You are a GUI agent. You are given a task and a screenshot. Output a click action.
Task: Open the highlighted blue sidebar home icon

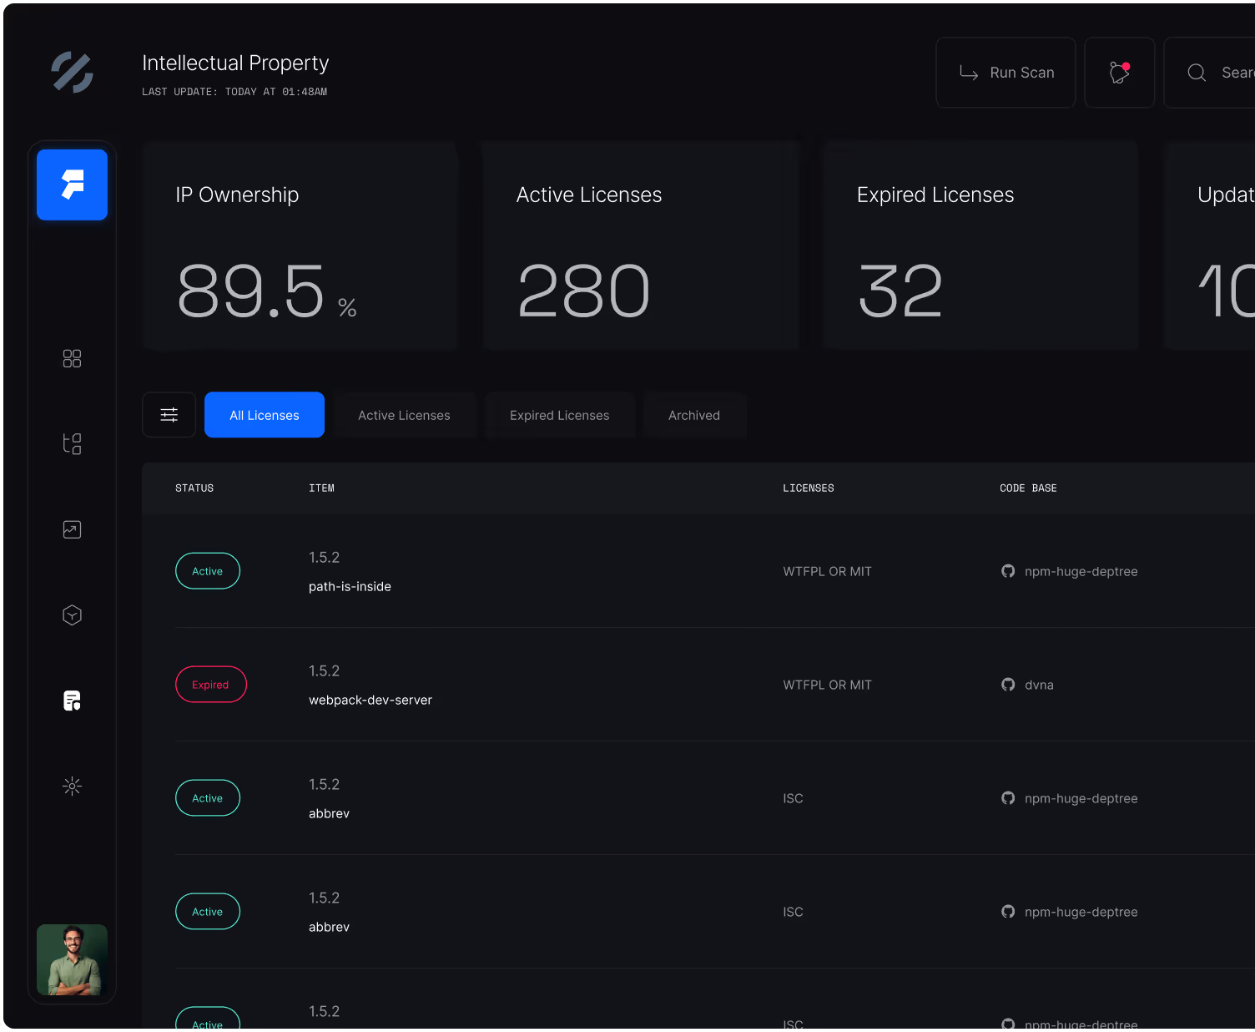[72, 185]
